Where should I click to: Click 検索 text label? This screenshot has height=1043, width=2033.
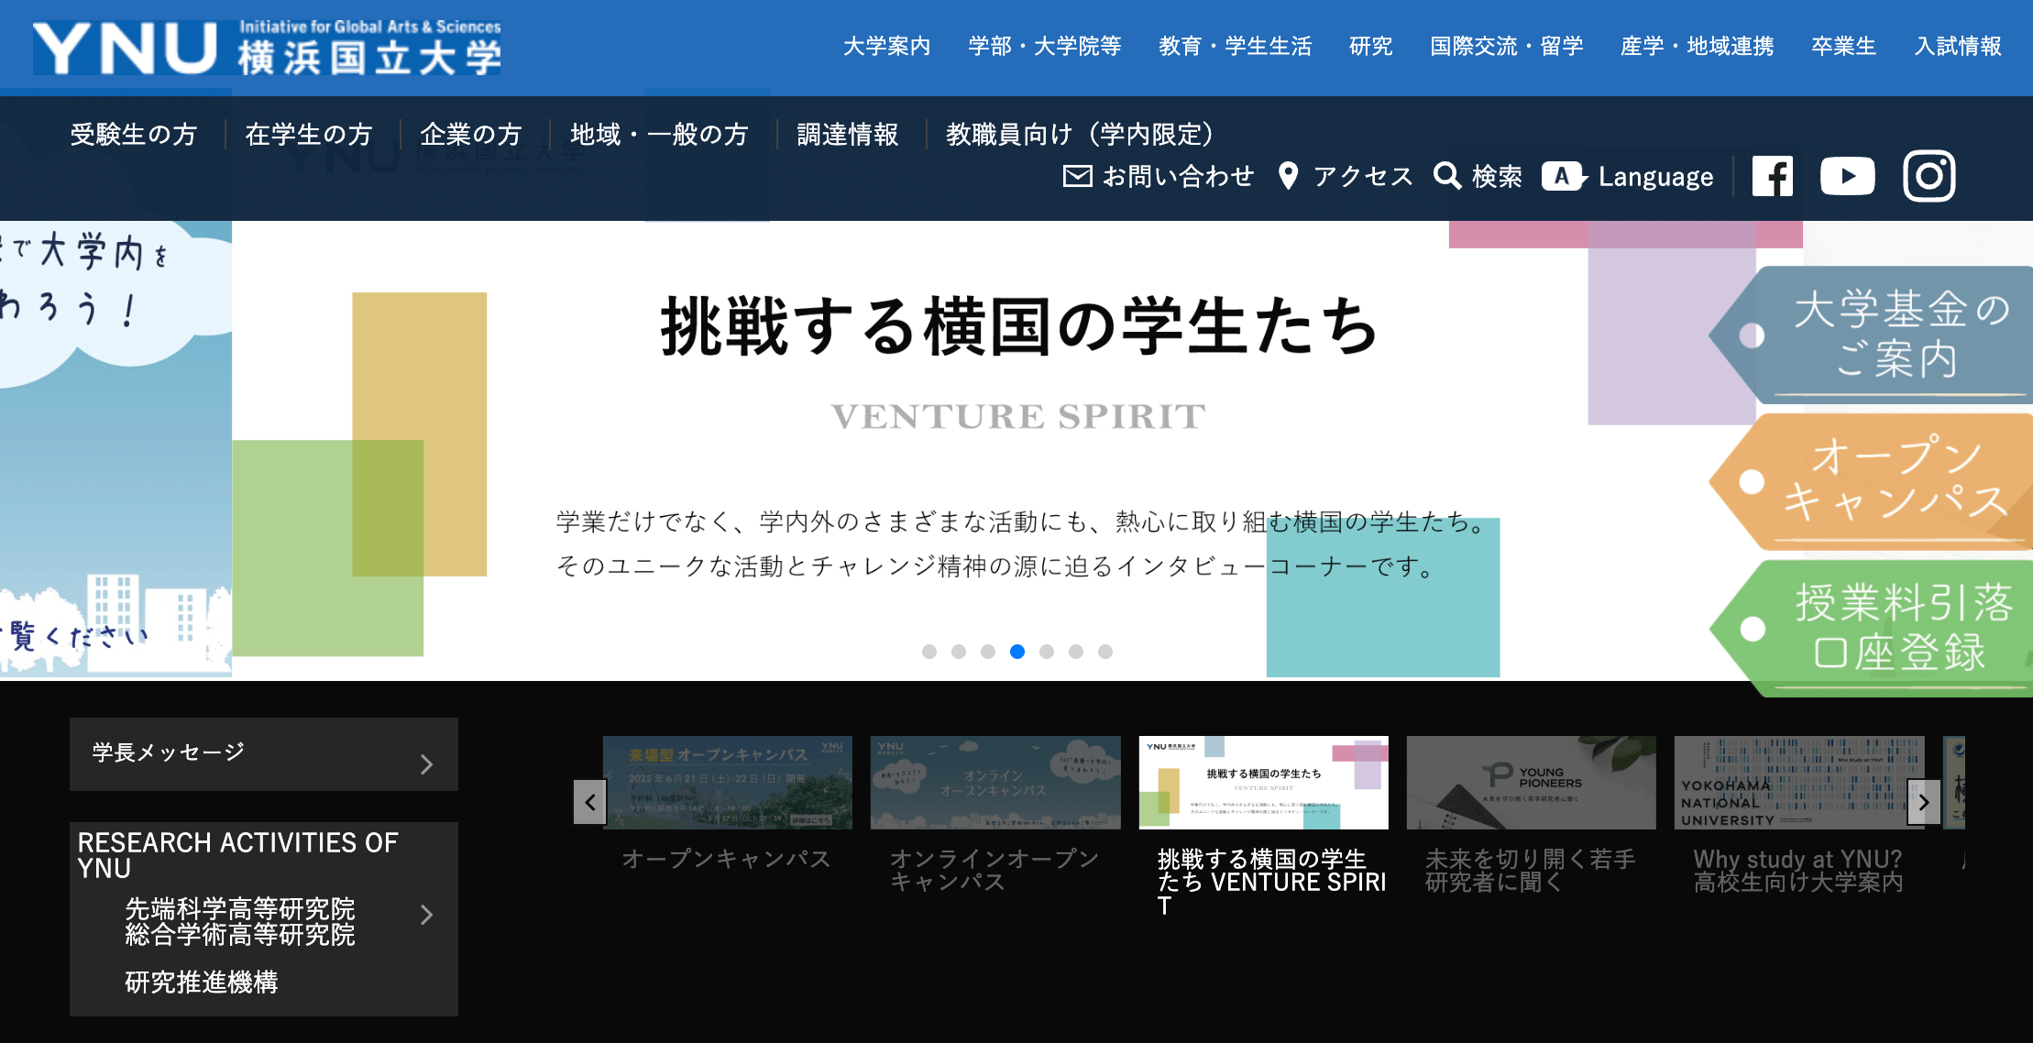click(x=1497, y=176)
